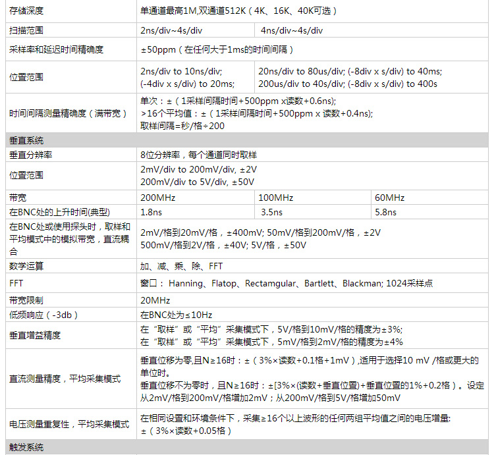Select the 20MHz bandwidth limit value
This screenshot has width=494, height=455.
pyautogui.click(x=155, y=300)
